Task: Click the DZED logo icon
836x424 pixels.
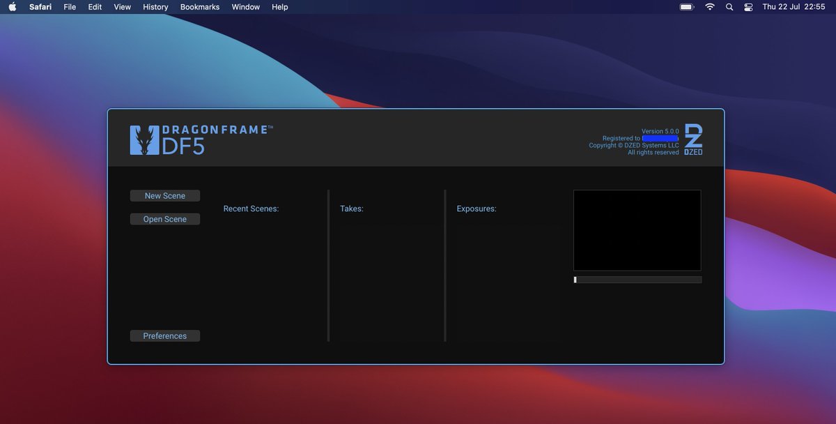Action: (x=693, y=139)
